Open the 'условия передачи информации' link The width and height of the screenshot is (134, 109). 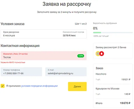[x=39, y=86]
